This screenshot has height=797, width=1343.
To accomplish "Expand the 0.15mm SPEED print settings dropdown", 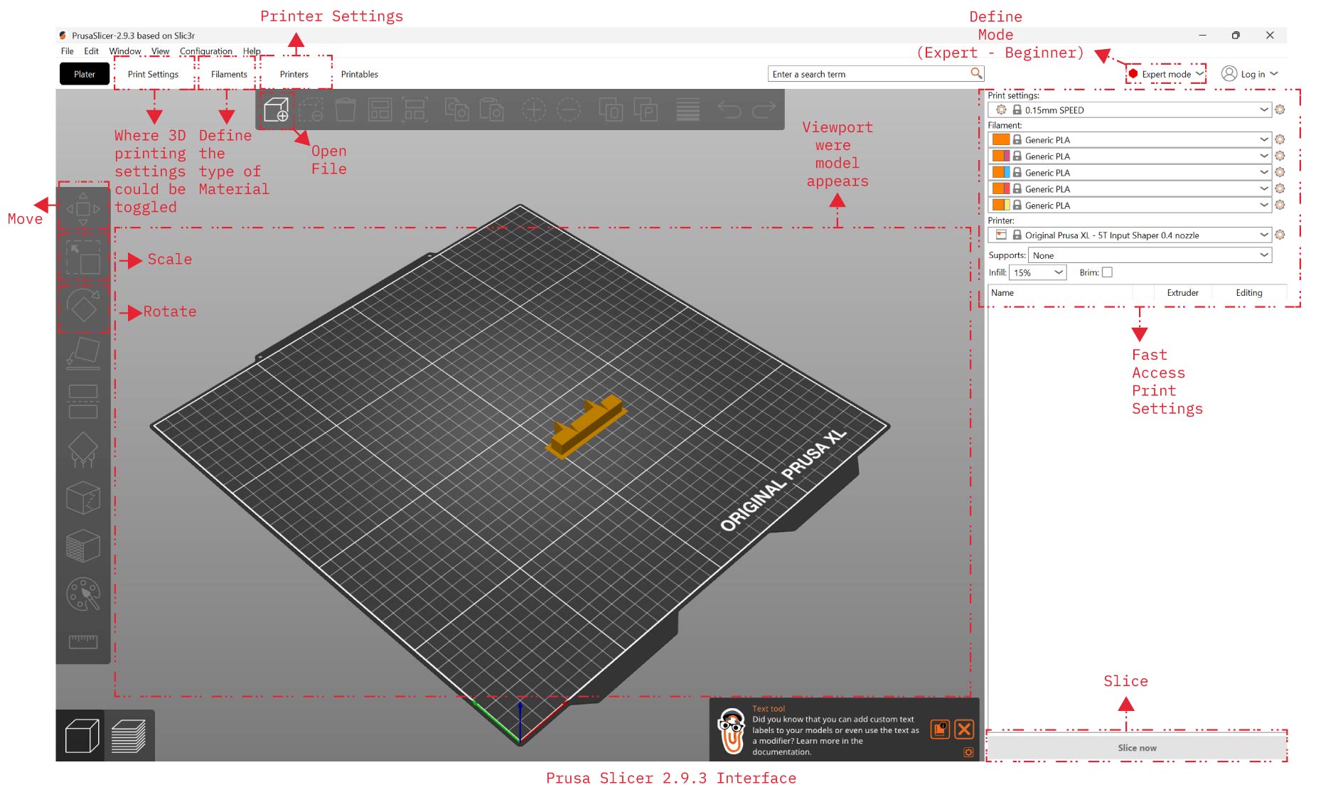I will click(x=1263, y=110).
